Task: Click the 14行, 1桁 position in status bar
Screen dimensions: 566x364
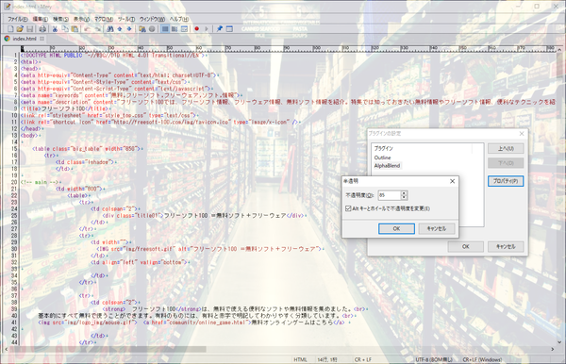Action: [327, 359]
